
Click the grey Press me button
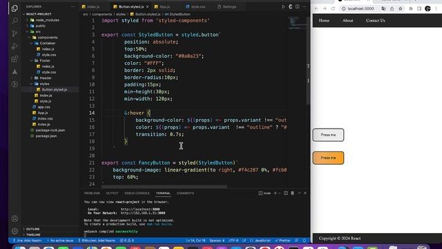coord(328,135)
